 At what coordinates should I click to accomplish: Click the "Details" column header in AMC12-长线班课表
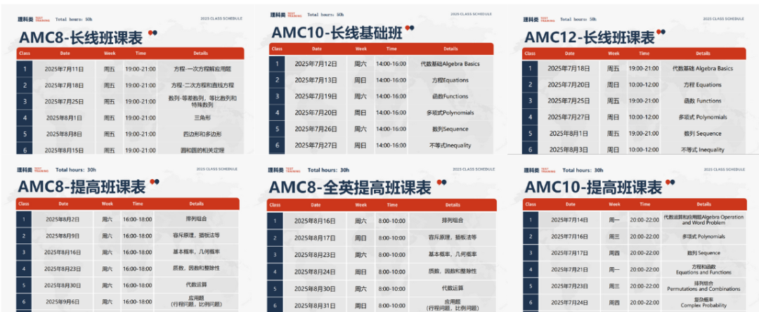(x=703, y=53)
